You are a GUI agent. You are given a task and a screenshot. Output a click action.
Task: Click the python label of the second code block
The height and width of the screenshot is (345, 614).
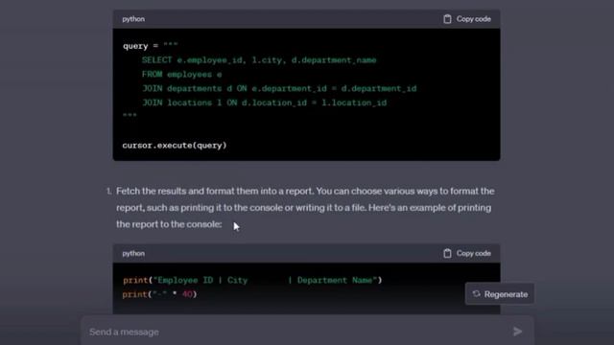[133, 253]
